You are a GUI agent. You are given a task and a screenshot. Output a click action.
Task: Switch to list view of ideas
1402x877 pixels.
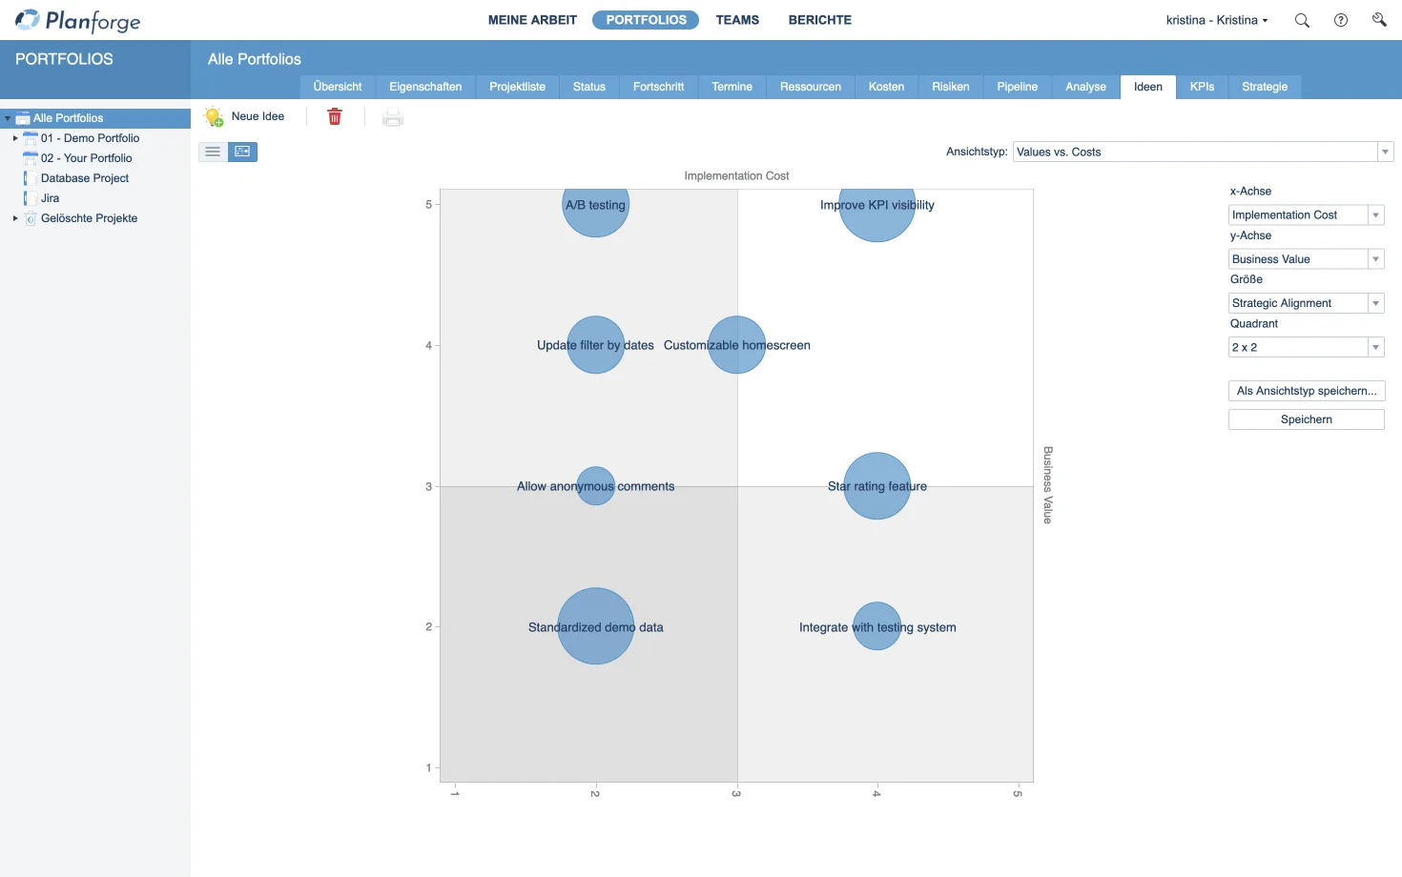point(212,151)
